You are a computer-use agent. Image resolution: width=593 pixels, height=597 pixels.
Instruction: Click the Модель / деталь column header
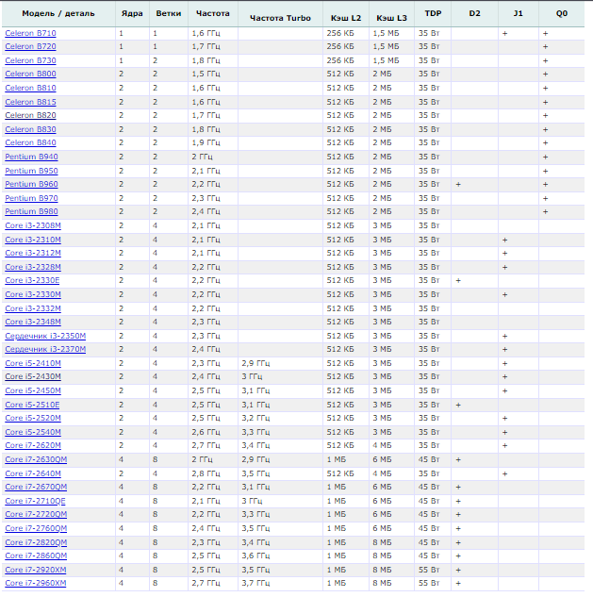58,14
